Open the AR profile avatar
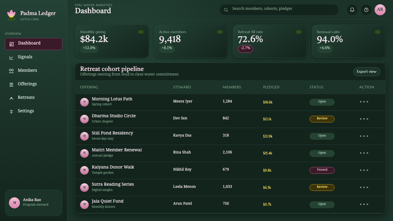This screenshot has height=221, width=393. (380, 10)
